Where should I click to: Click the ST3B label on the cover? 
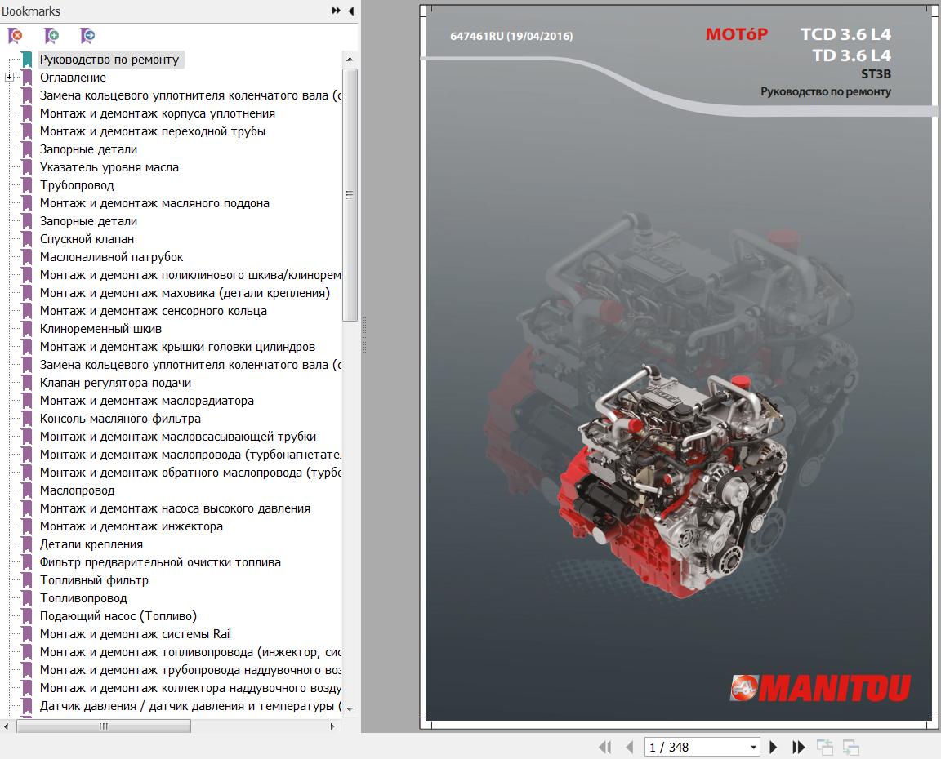click(876, 74)
